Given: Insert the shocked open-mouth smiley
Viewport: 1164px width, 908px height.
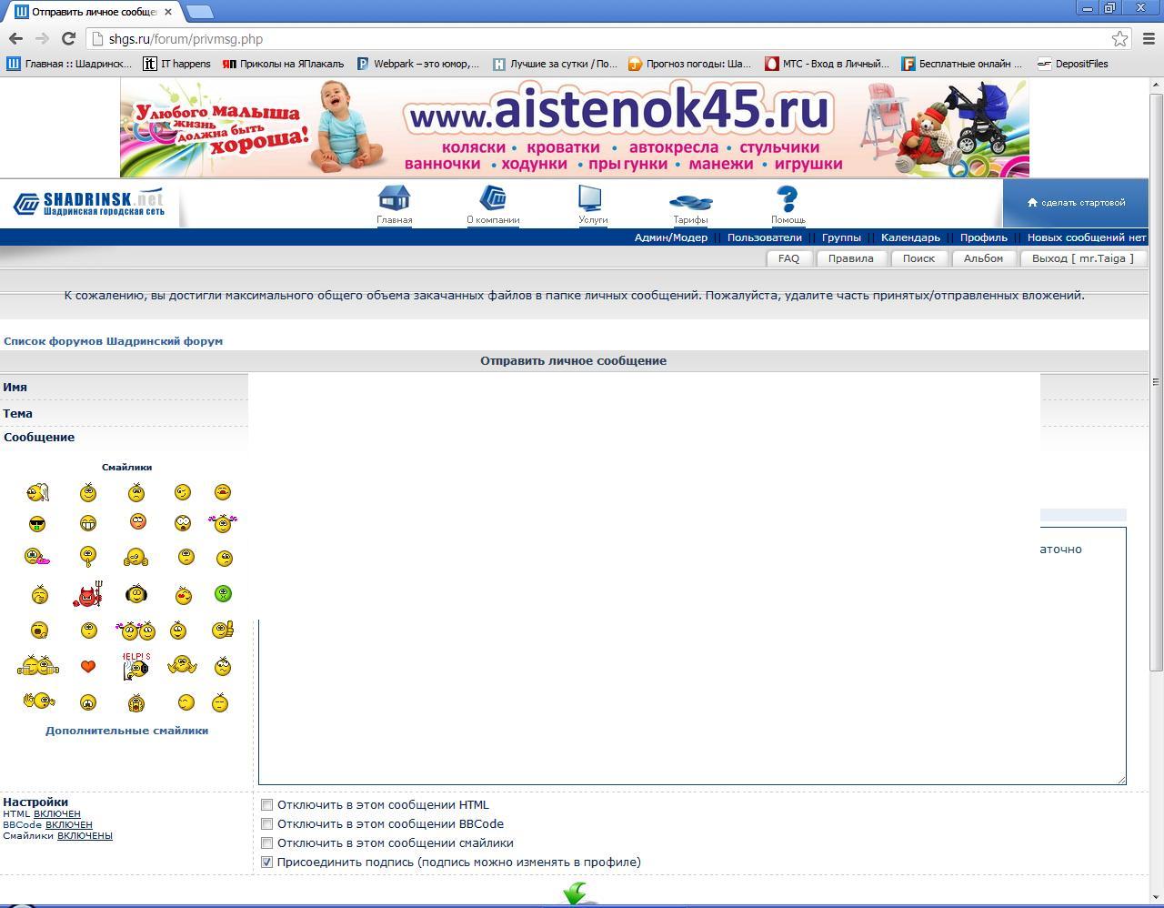Looking at the screenshot, I should [183, 523].
